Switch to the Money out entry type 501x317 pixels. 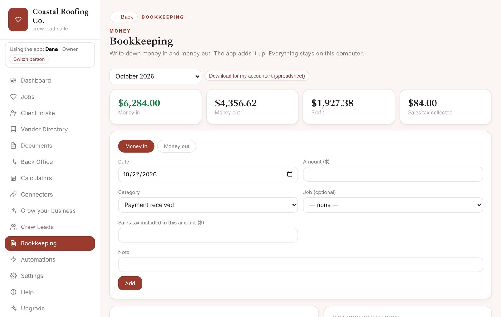click(x=177, y=146)
